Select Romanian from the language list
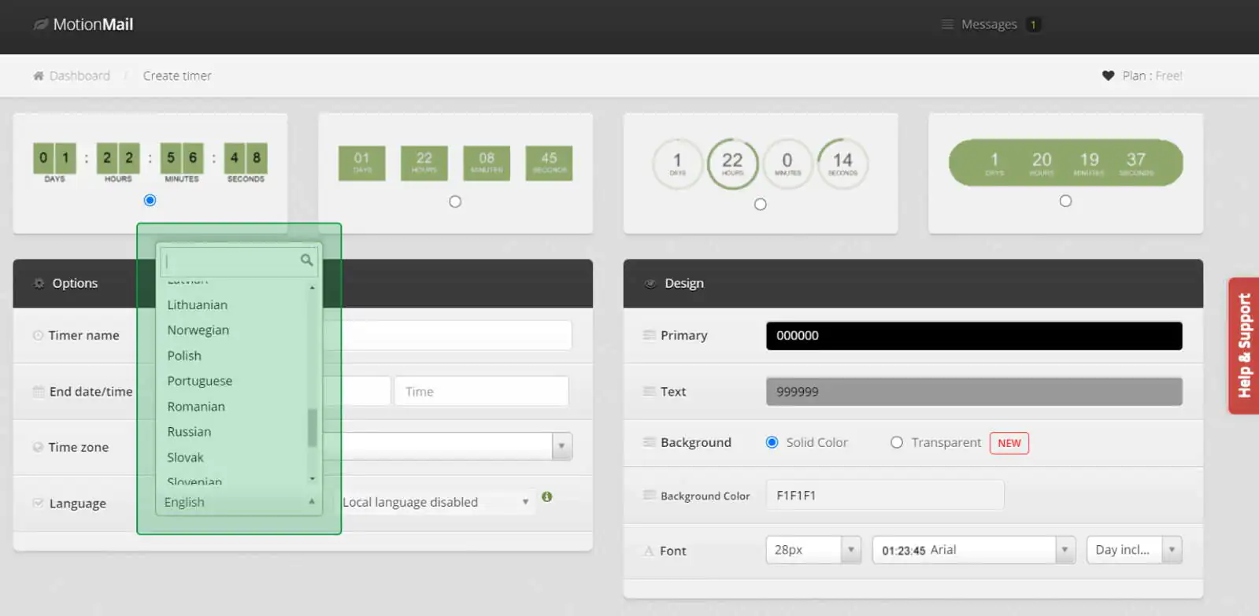 [x=196, y=406]
